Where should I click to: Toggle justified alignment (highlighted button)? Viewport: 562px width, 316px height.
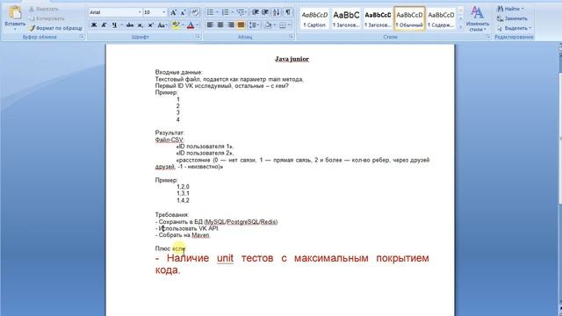pos(241,25)
